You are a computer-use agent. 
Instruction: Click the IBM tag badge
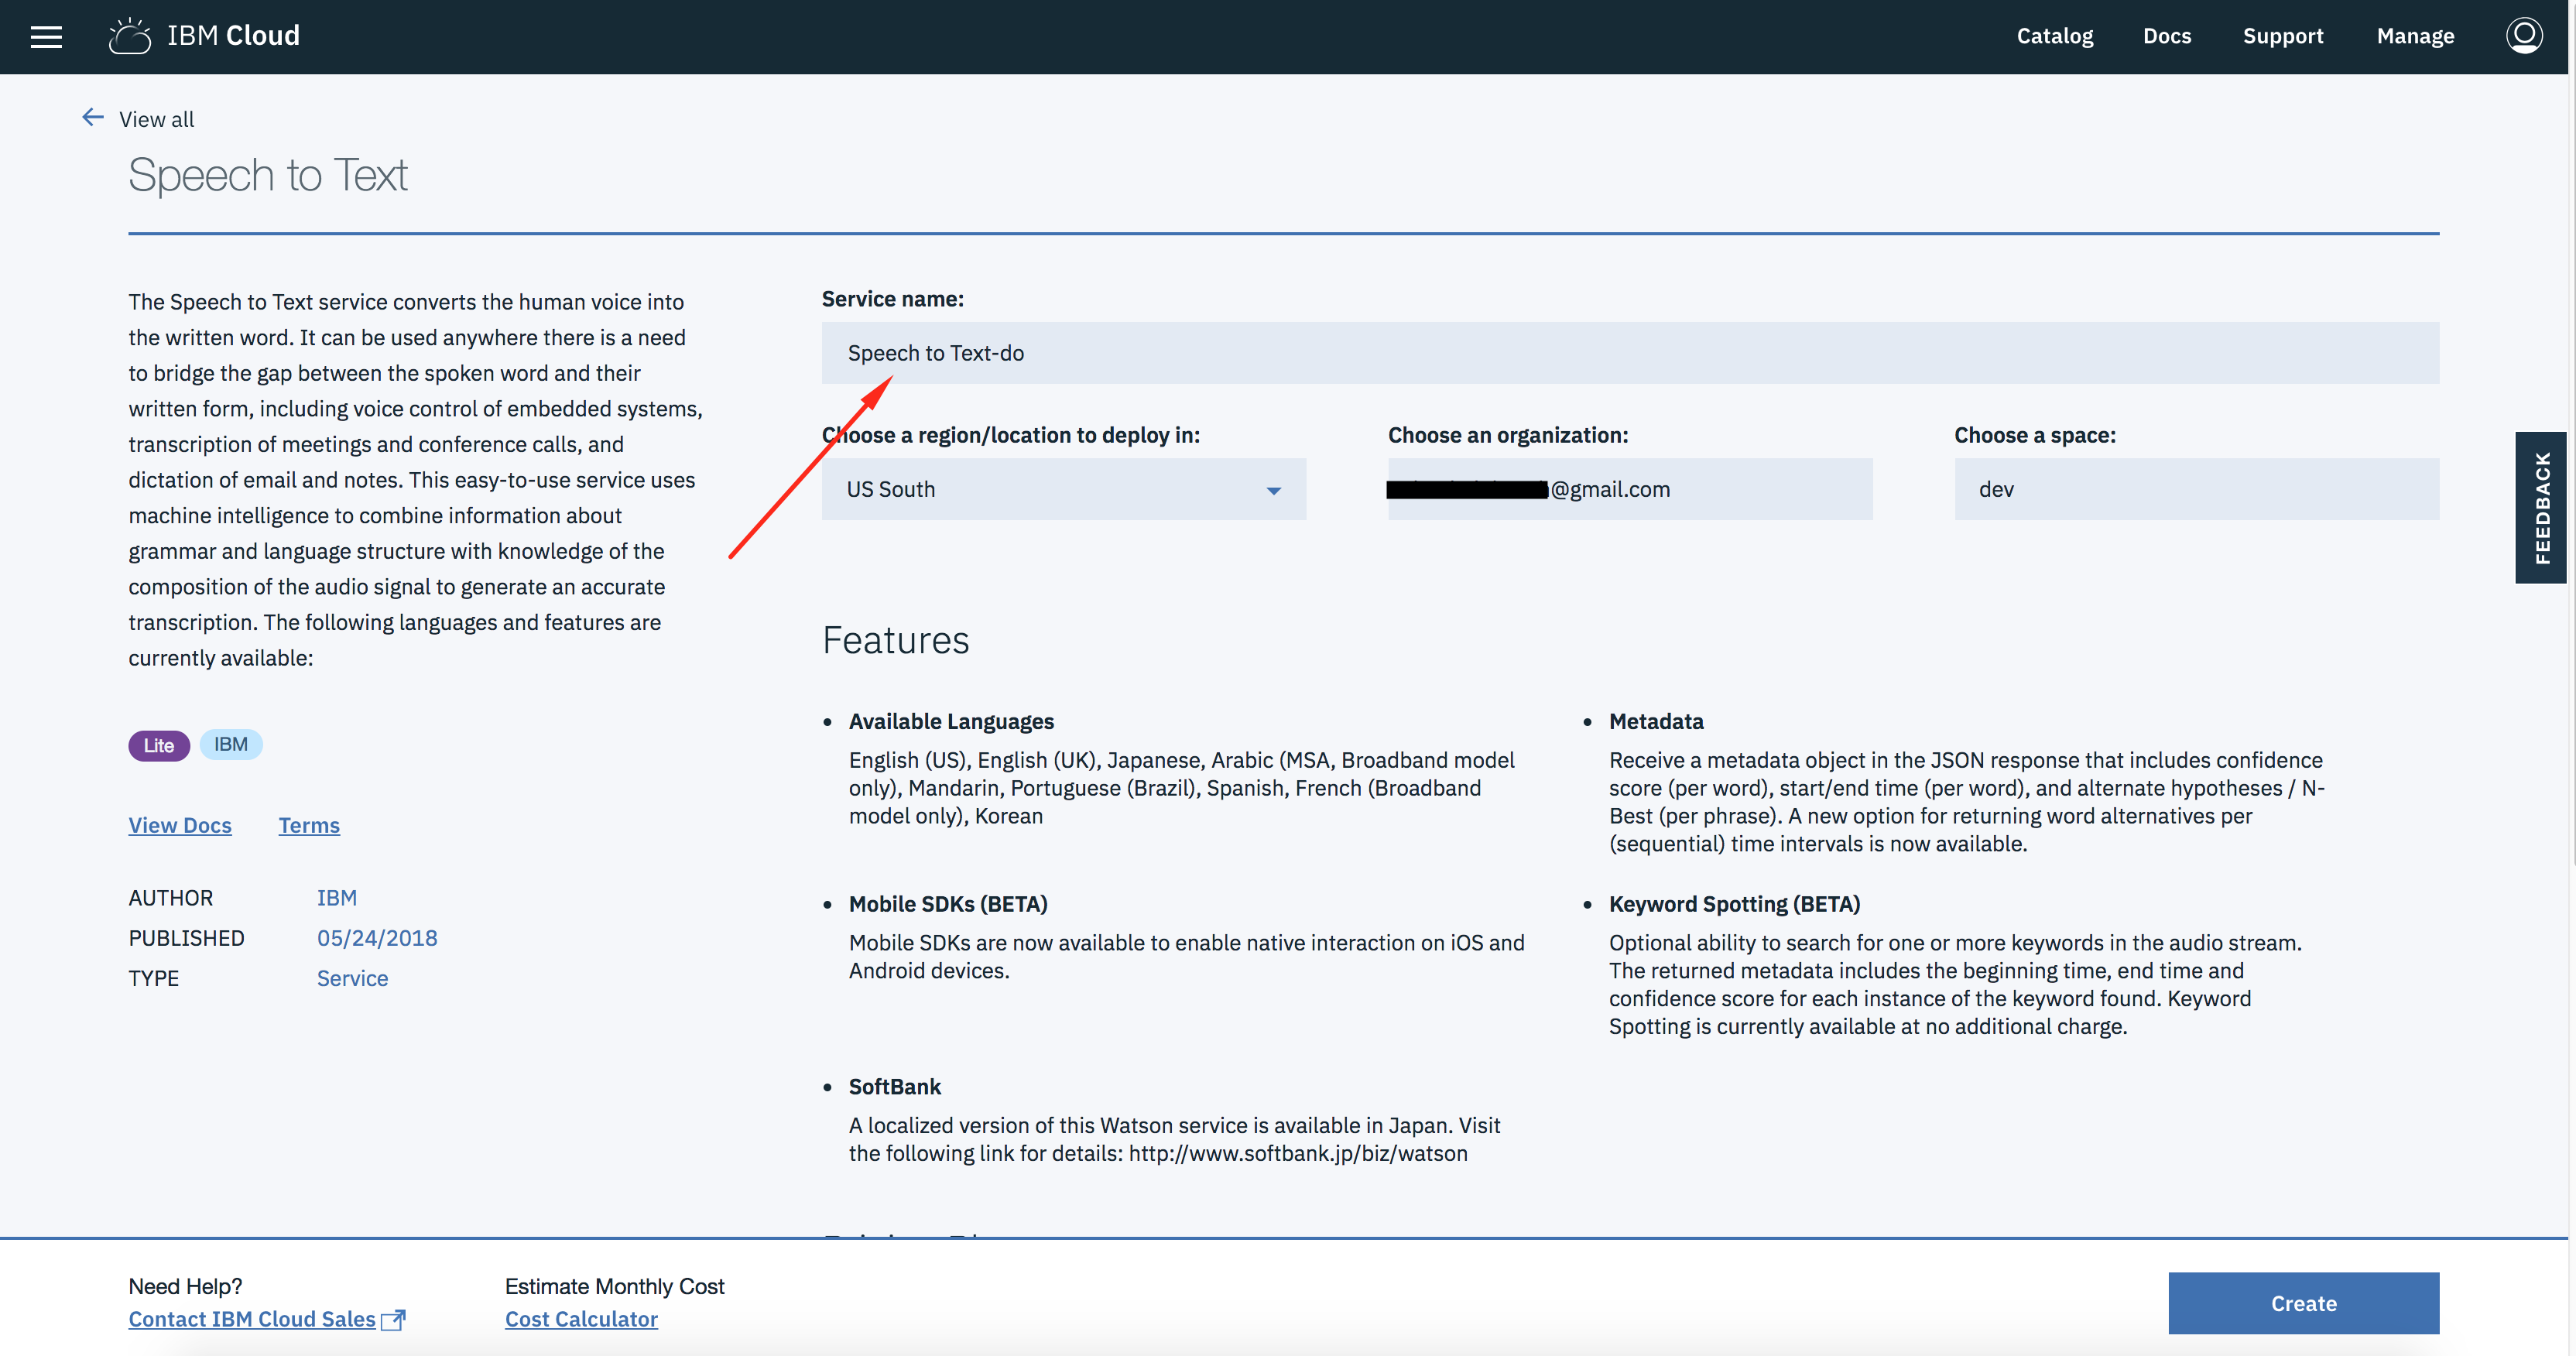(x=231, y=744)
